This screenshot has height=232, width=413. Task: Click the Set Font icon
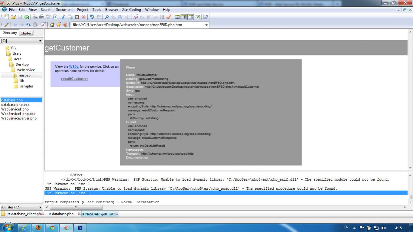135,17
